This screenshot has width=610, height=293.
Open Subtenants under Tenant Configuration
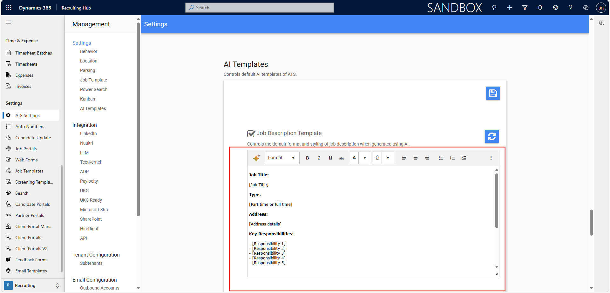click(x=91, y=263)
